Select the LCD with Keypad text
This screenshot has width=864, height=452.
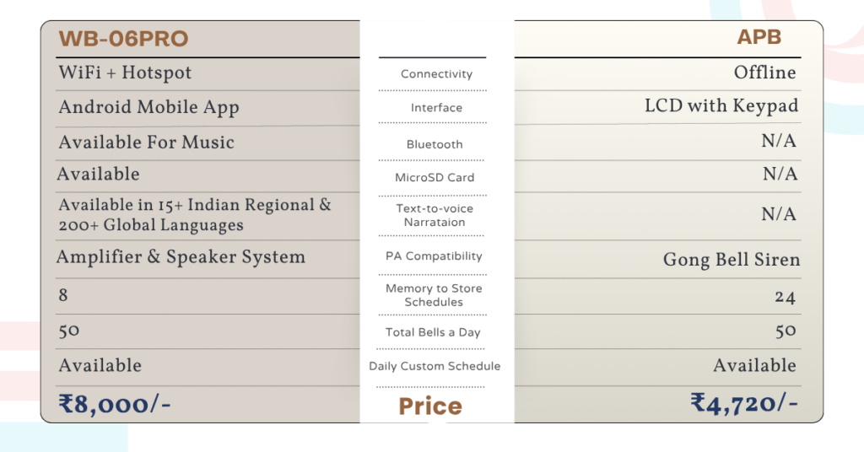[x=721, y=106]
